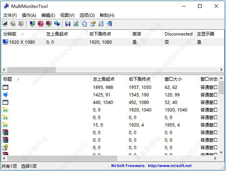Click help question-mark icon in window list
Screen dimensions: 226x171
(x=5, y=148)
